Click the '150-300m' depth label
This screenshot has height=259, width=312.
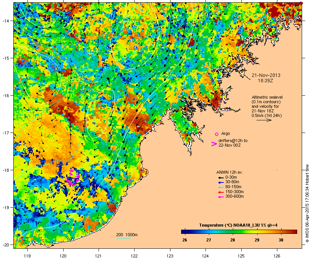(234, 192)
